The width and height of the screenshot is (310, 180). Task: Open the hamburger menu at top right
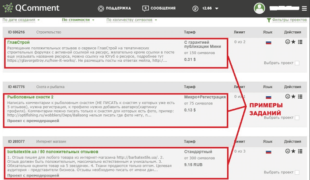(304, 8)
